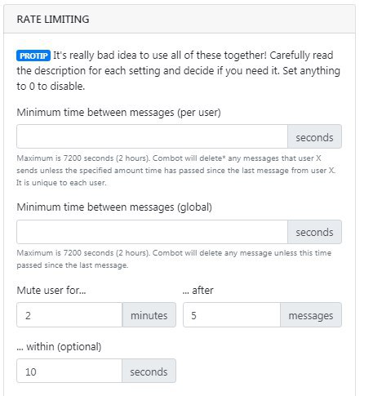Image resolution: width=373 pixels, height=396 pixels.
Task: Click the 'Mute user for...' label
Action: click(x=51, y=291)
